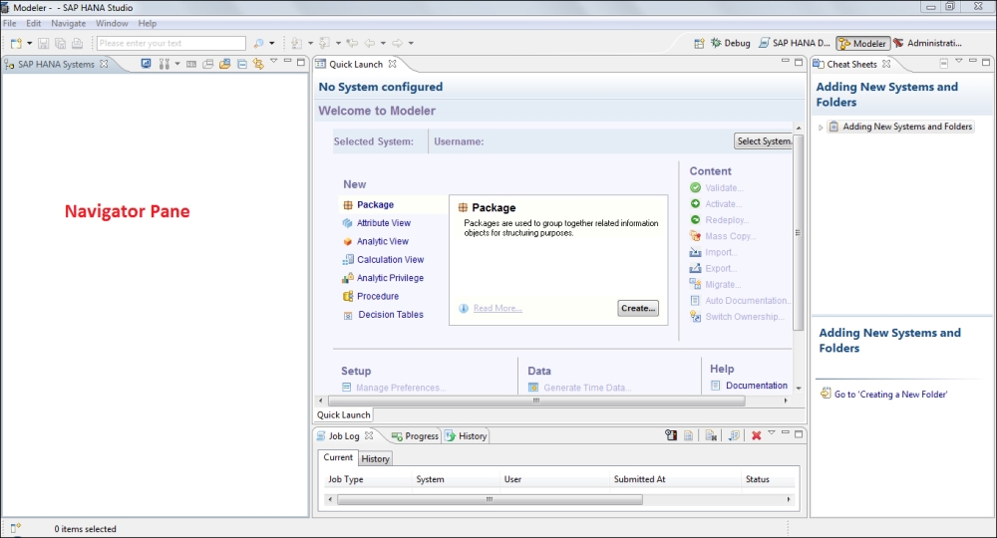Click the Mass Copy icon under Content

[695, 236]
